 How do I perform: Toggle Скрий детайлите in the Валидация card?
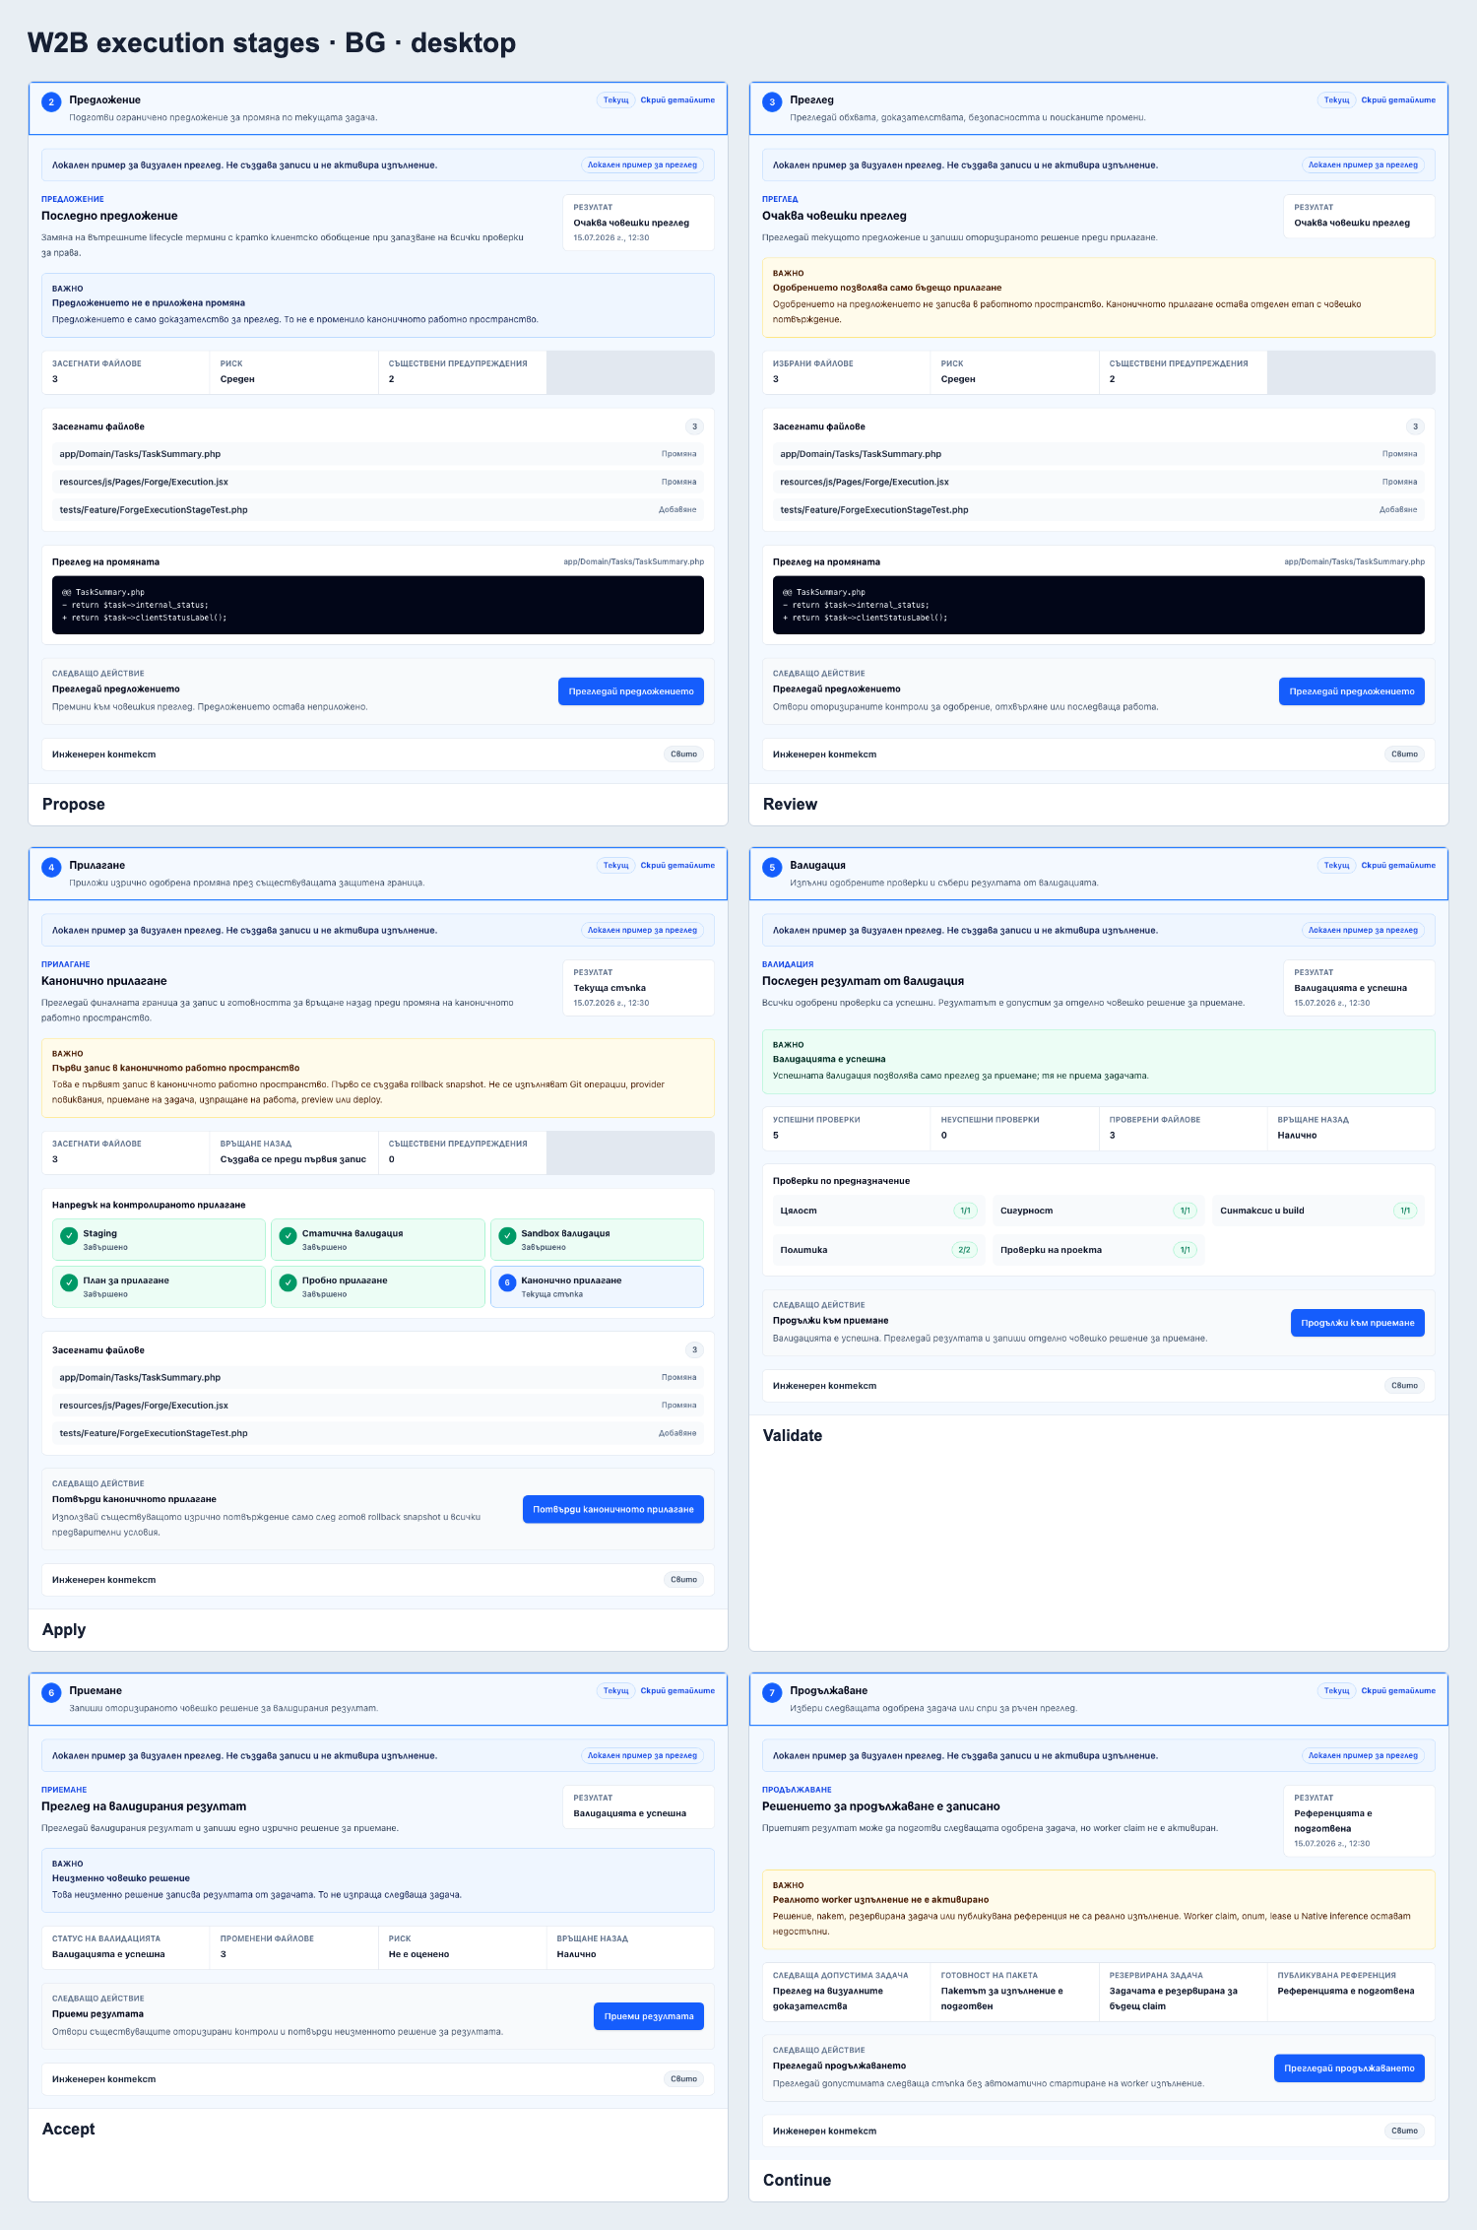[1398, 865]
